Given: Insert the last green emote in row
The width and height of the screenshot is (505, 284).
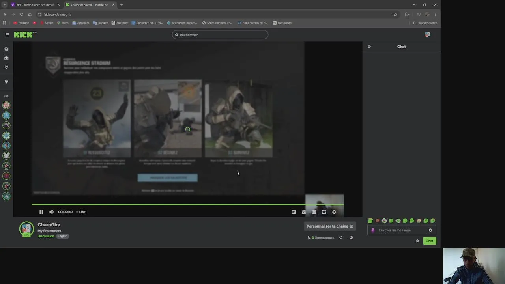Looking at the screenshot, I should [433, 221].
